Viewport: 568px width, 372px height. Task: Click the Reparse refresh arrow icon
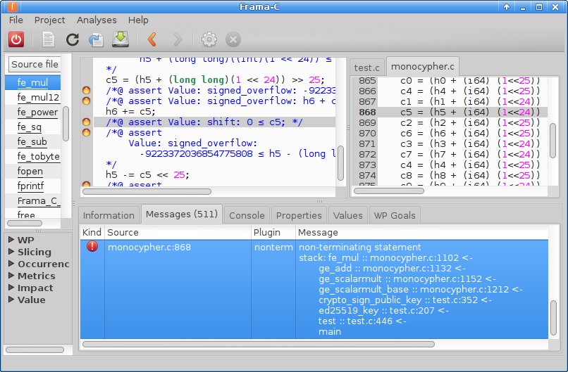pos(73,39)
